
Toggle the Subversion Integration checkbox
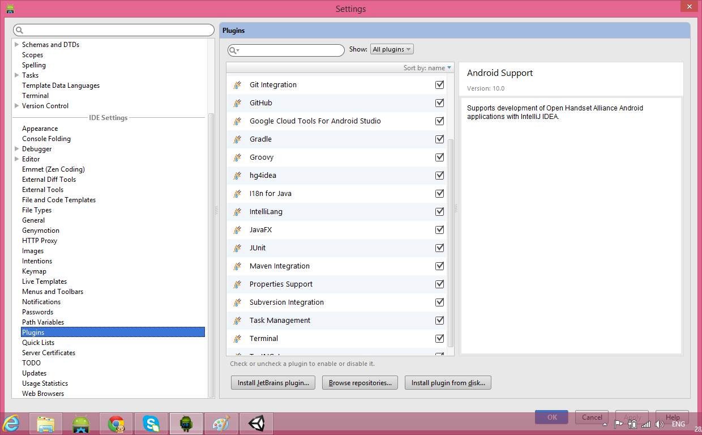439,302
